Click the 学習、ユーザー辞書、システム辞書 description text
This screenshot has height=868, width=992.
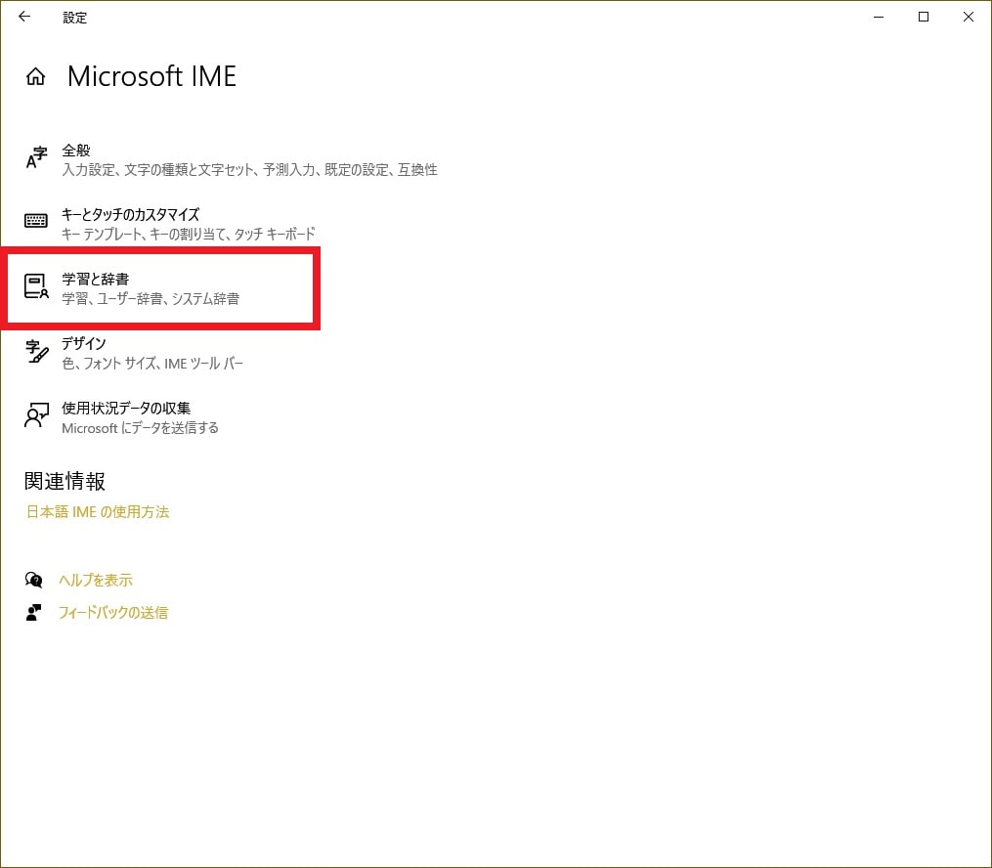[x=151, y=298]
